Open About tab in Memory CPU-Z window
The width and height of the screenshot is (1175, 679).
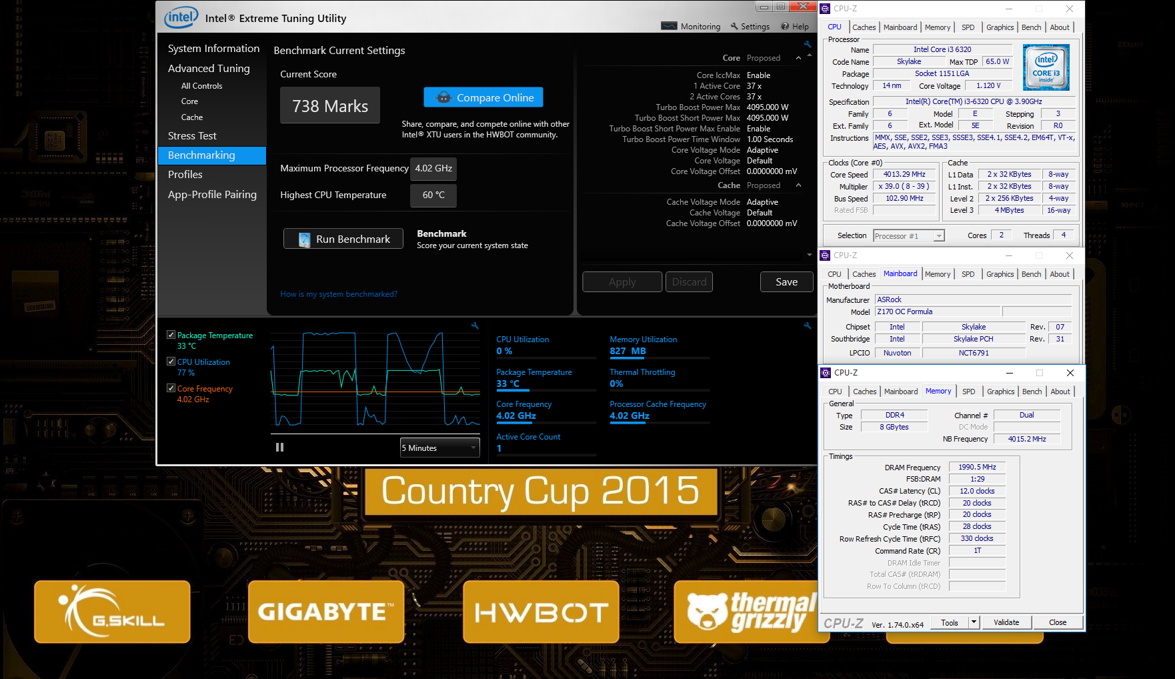coord(1060,392)
